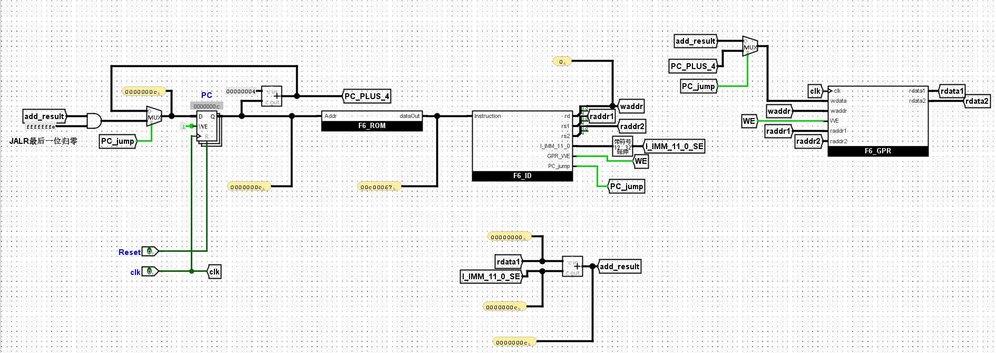Select the JALR text label
Image resolution: width=996 pixels, height=353 pixels.
click(x=43, y=141)
